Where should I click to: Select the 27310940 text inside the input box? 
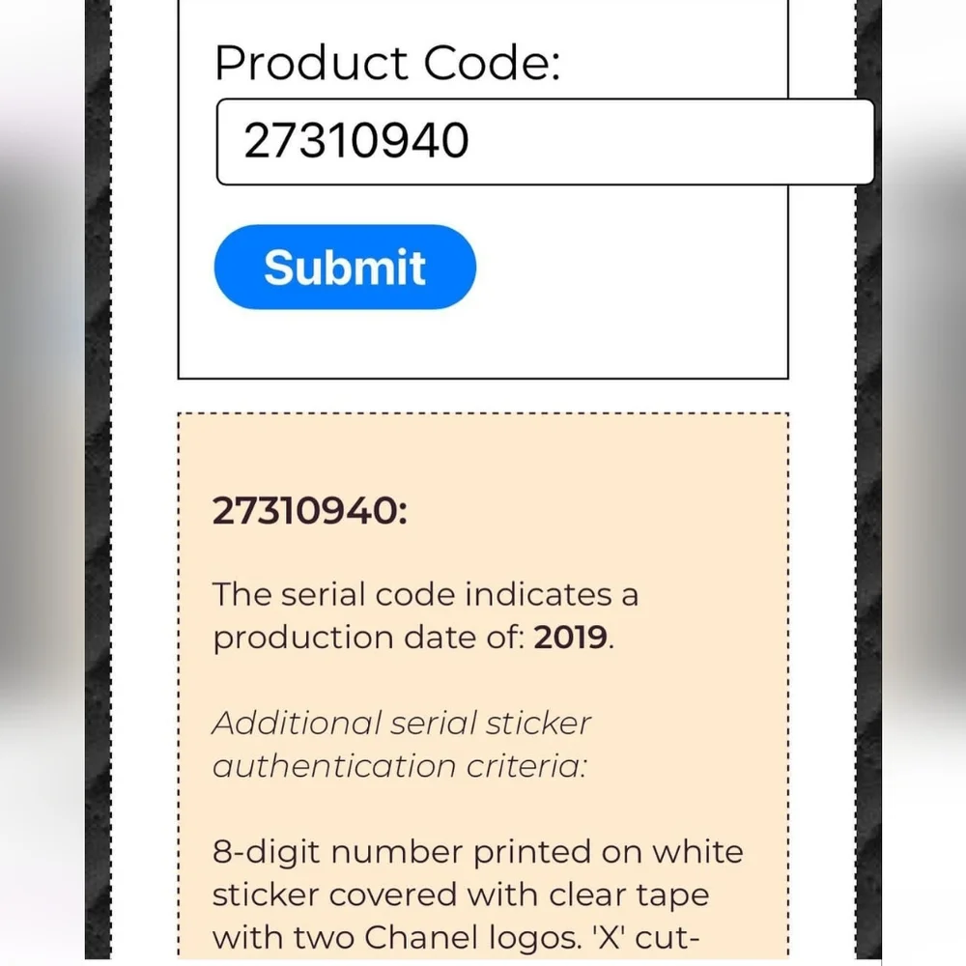(x=356, y=141)
